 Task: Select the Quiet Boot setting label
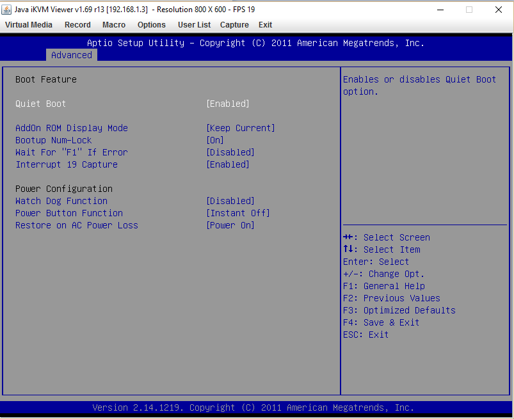41,104
